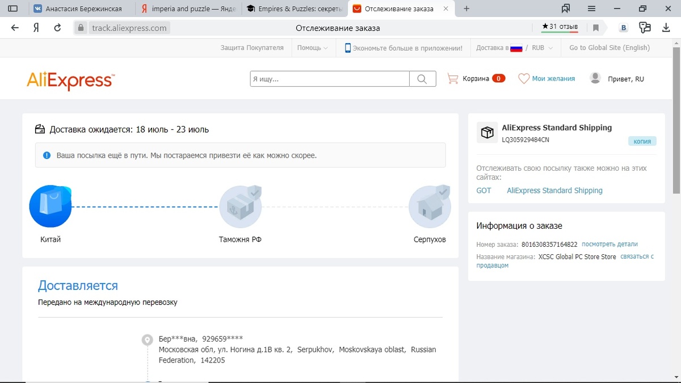
Task: Open the Корзина cart link
Action: tap(476, 79)
